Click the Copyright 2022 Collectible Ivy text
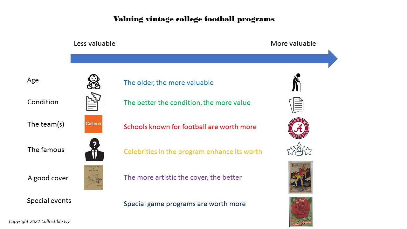This screenshot has height=229, width=407. (x=39, y=221)
